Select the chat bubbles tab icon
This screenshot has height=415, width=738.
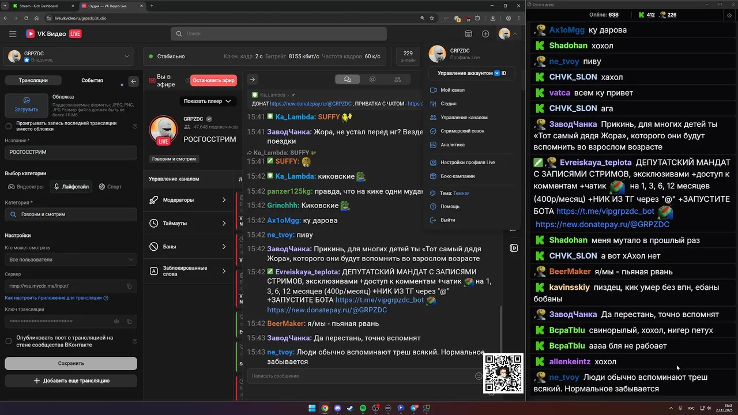tap(347, 80)
